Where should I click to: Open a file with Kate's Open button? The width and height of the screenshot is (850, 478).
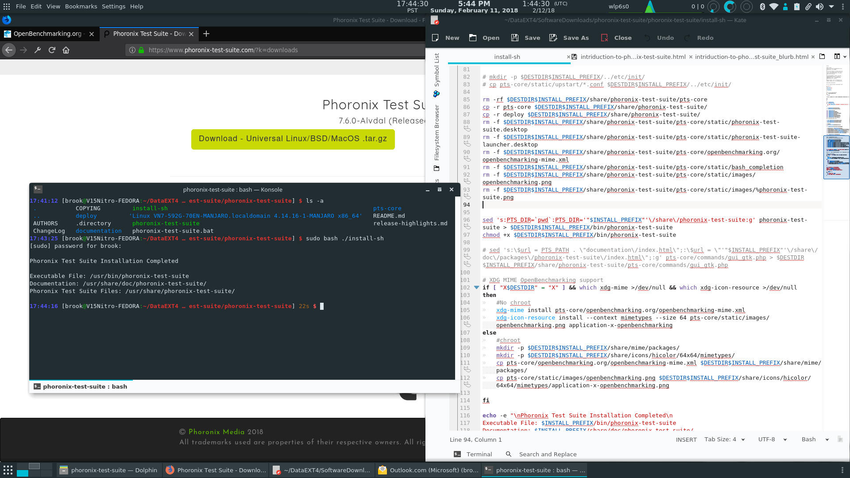coord(484,38)
